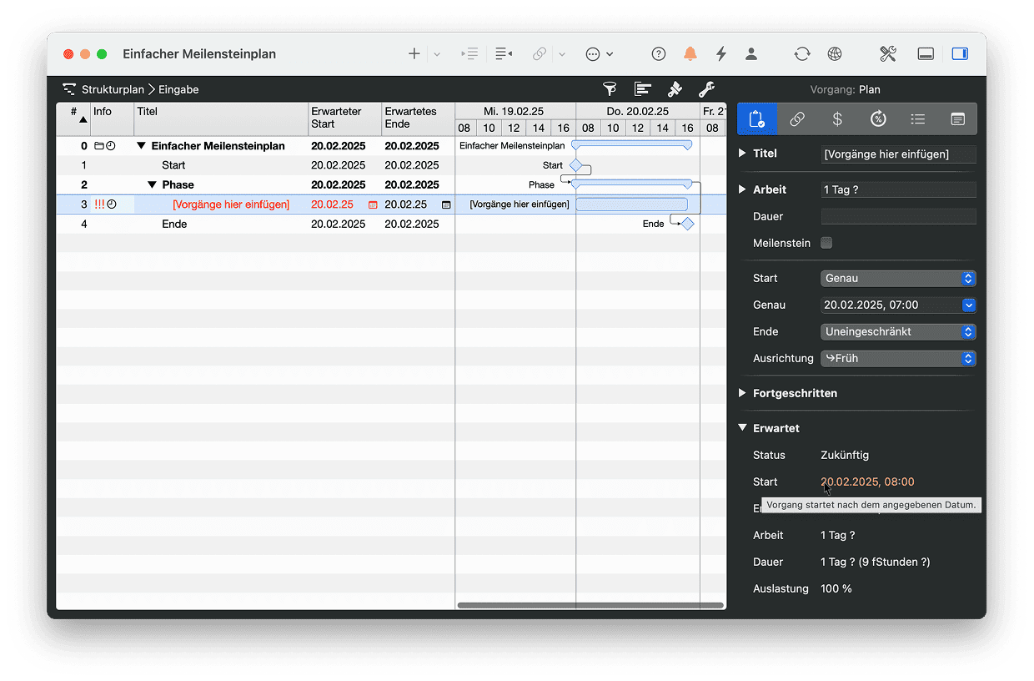Click the filter funnel icon
1034x681 pixels.
point(610,89)
